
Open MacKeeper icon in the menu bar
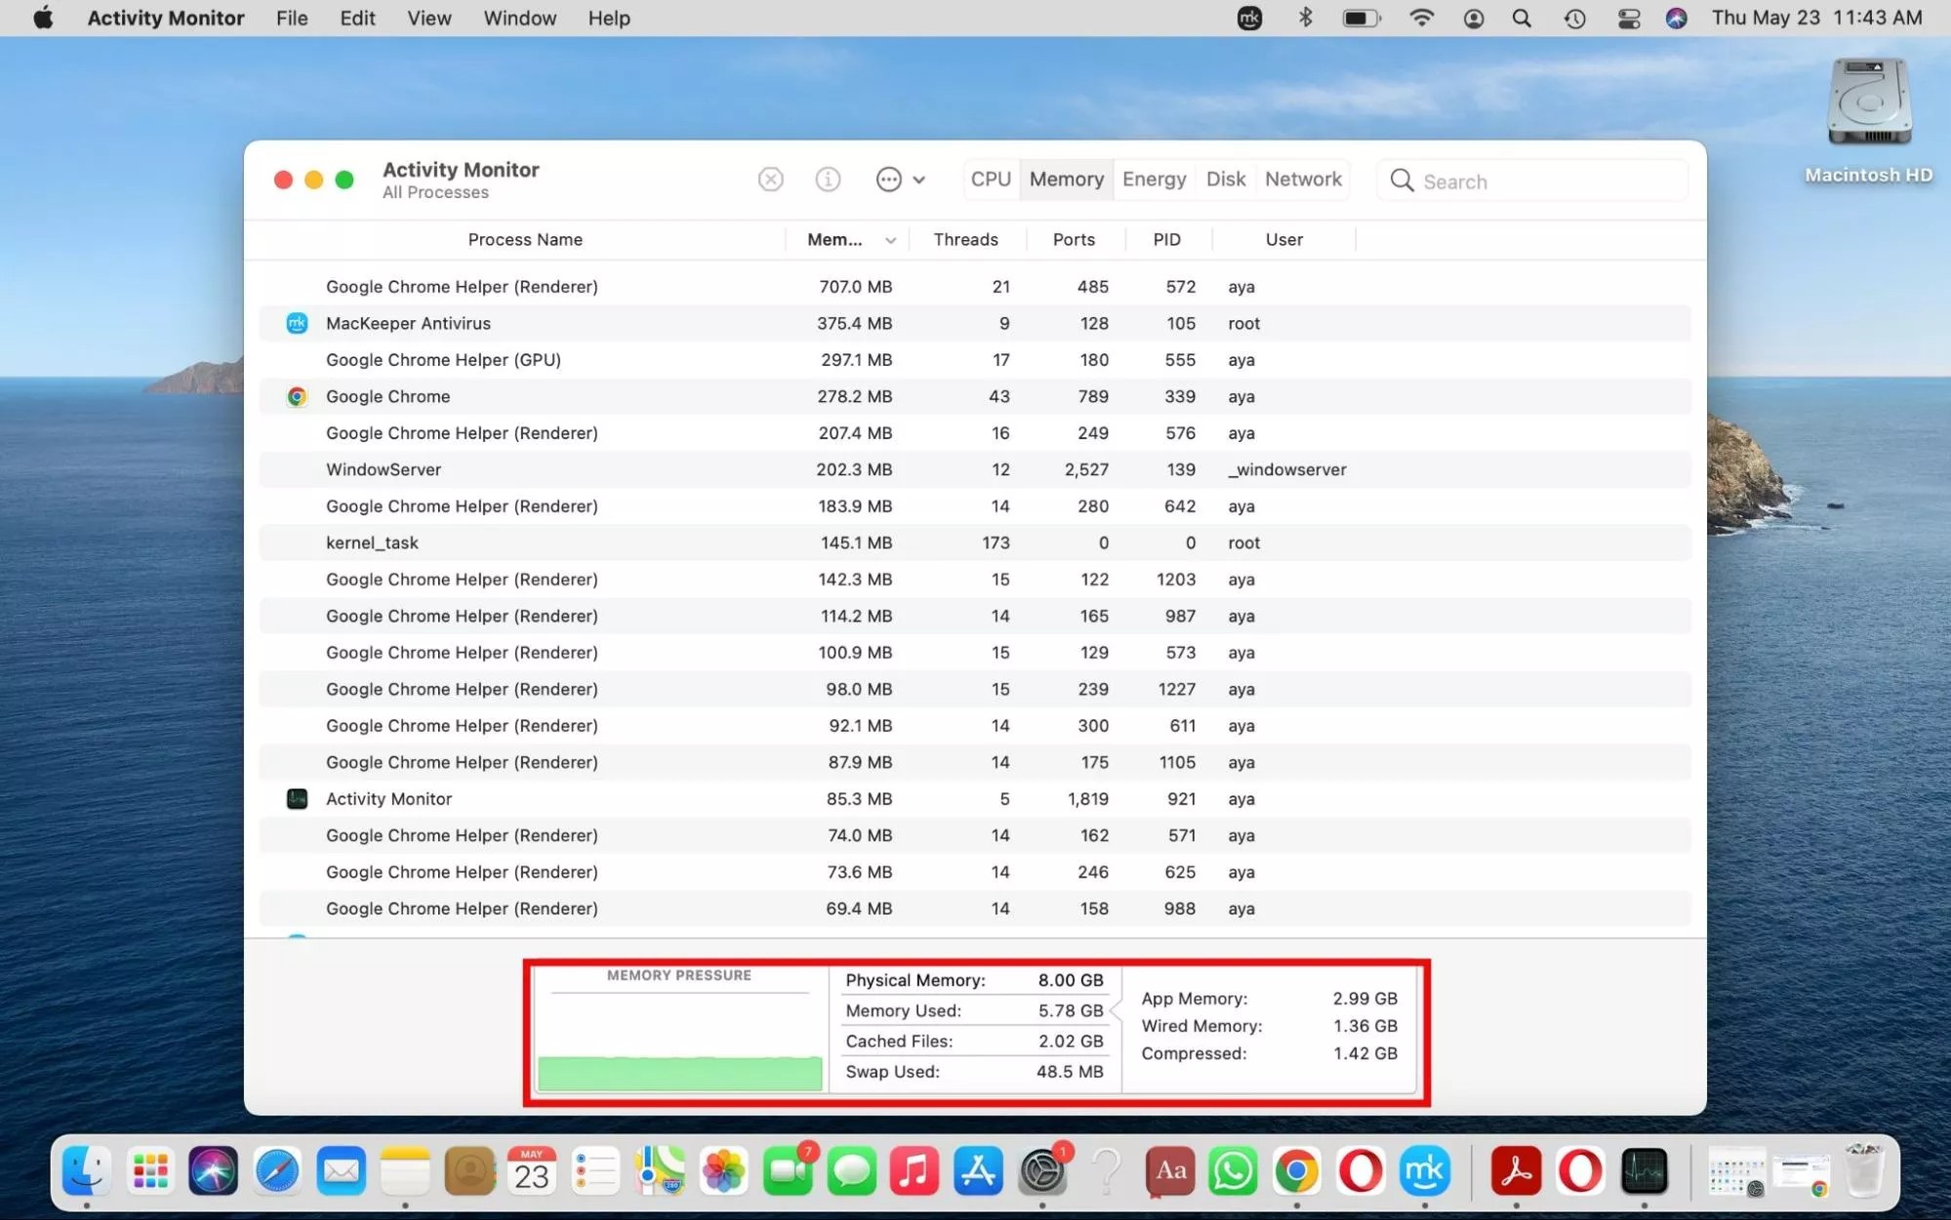[x=1249, y=18]
